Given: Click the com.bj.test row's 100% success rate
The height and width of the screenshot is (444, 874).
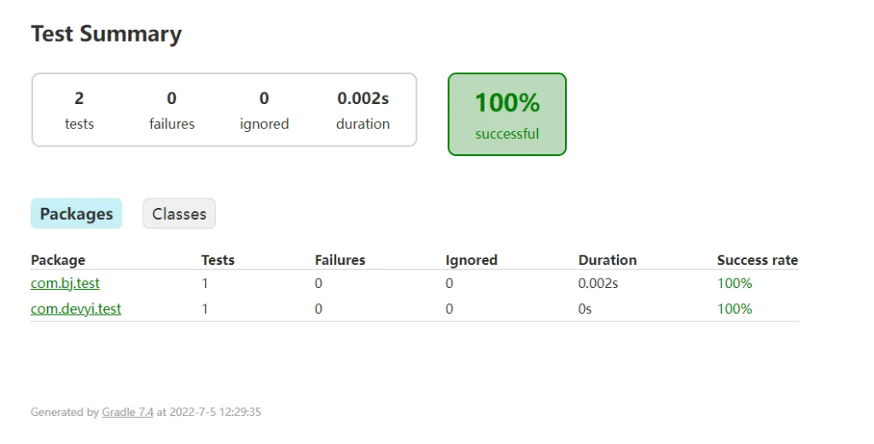Looking at the screenshot, I should point(734,283).
